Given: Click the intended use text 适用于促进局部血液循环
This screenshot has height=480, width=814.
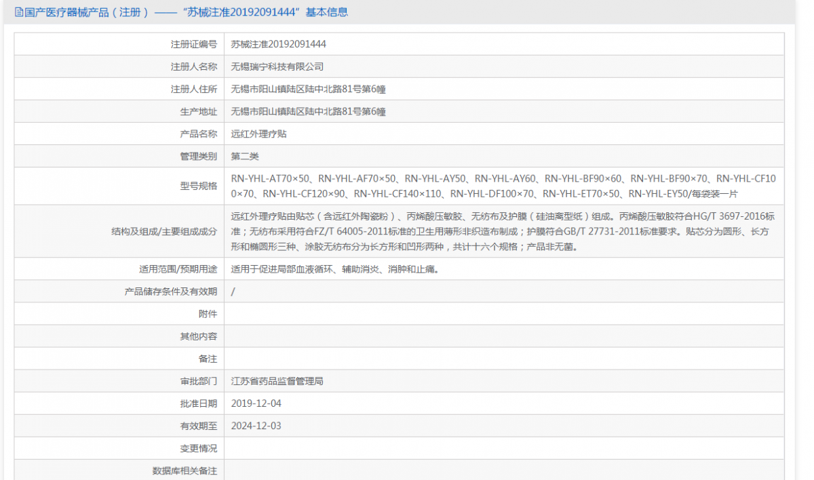Looking at the screenshot, I should 334,269.
